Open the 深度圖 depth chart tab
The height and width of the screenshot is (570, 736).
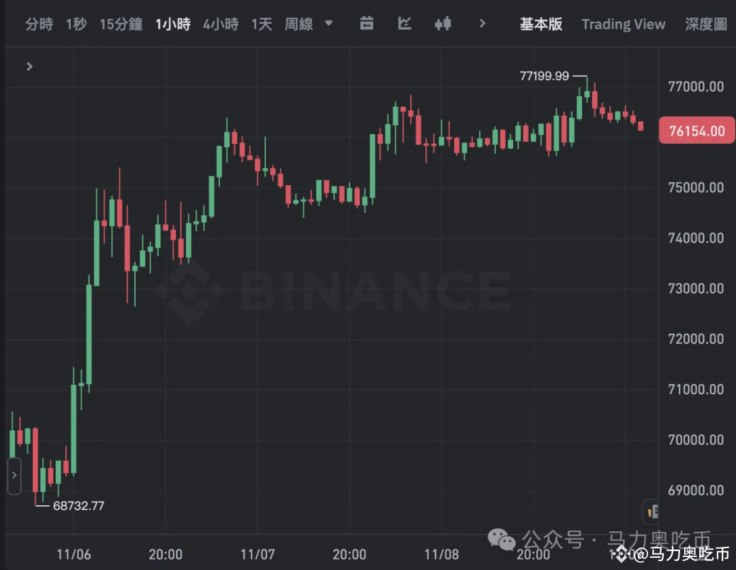[706, 25]
